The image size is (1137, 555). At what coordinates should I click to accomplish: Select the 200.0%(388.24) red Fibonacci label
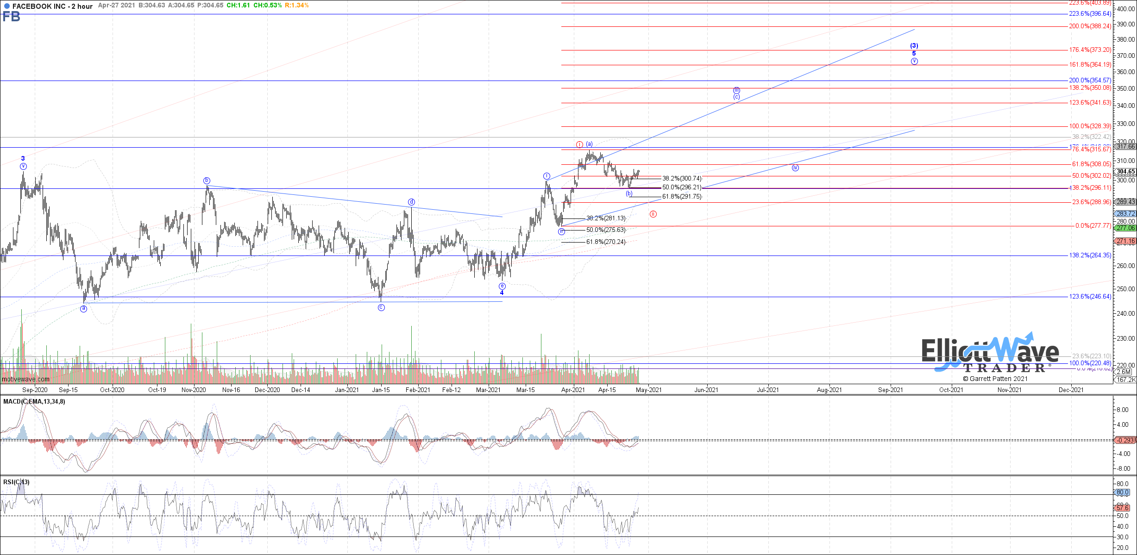1090,26
